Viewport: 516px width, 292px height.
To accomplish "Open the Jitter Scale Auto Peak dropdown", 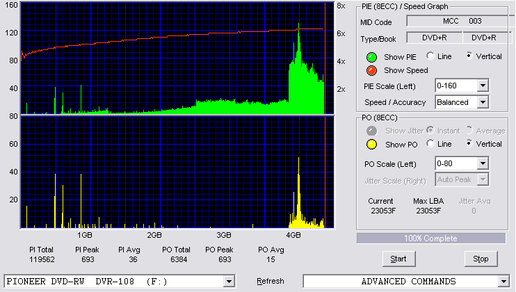I will click(483, 179).
